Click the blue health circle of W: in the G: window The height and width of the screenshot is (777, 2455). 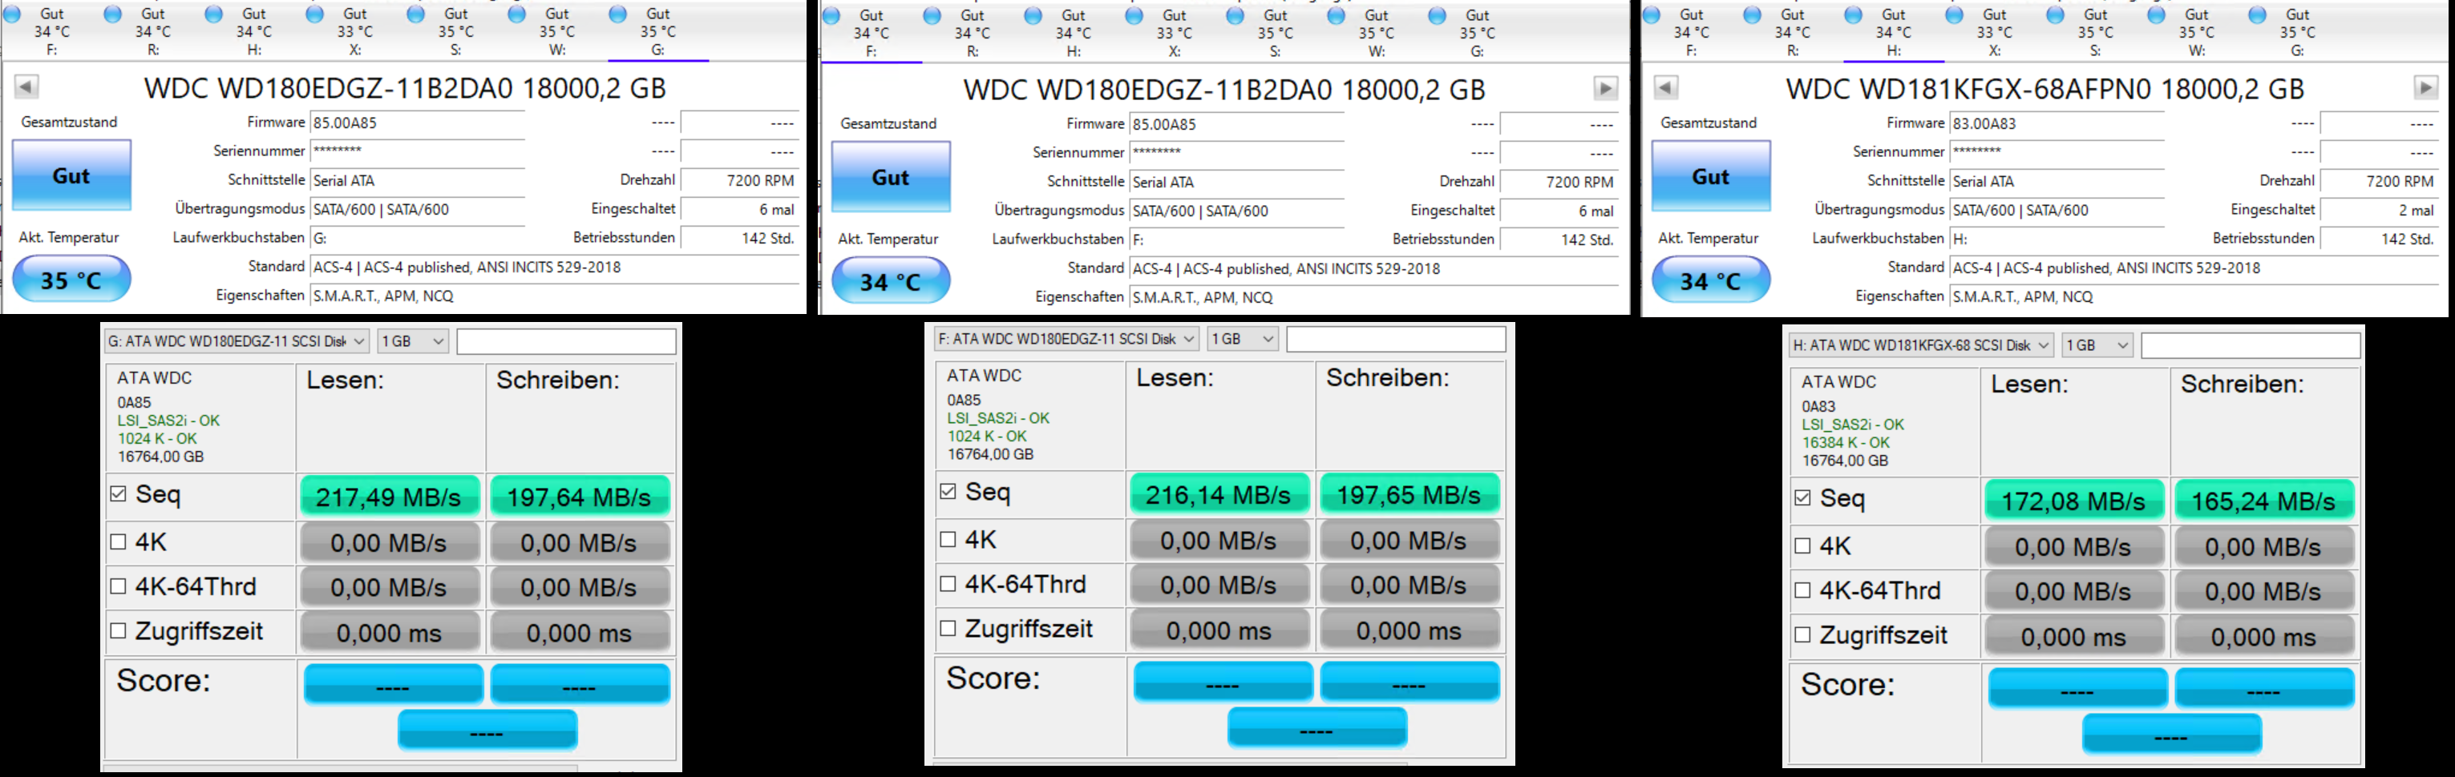click(516, 14)
